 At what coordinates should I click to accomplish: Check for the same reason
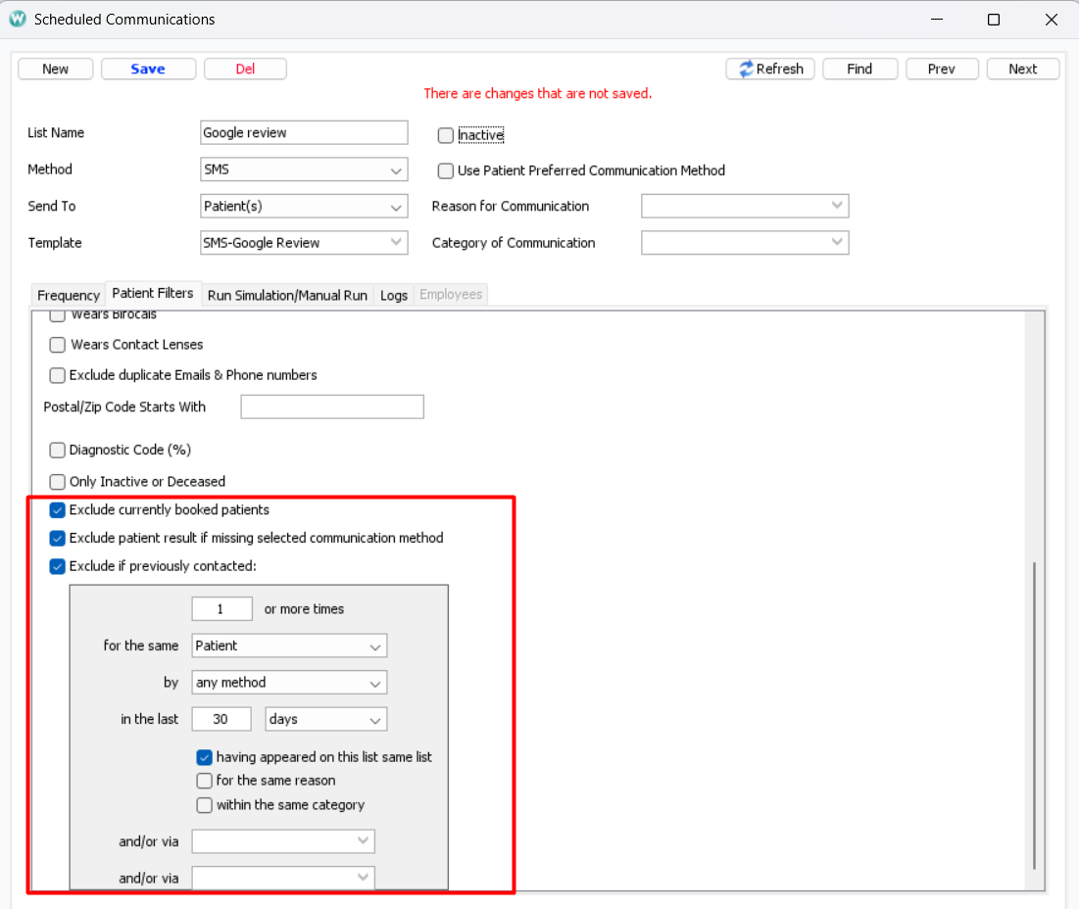pos(205,781)
